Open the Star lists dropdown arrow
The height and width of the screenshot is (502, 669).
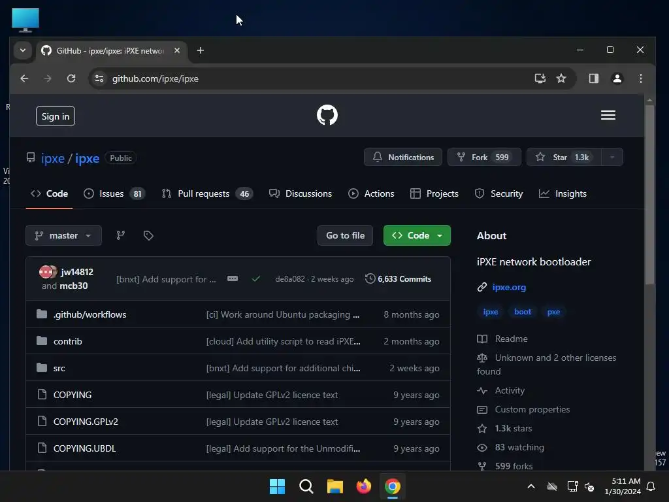click(612, 157)
